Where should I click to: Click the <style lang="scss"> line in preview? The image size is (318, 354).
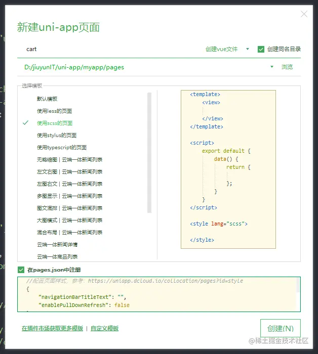click(x=219, y=224)
